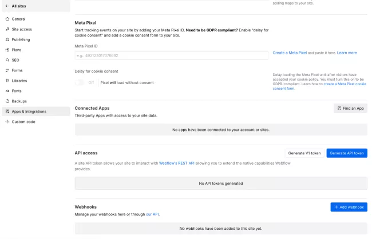Viewport: 372px width, 239px height.
Task: Click the Meta Pixel ID input field
Action: [x=171, y=55]
